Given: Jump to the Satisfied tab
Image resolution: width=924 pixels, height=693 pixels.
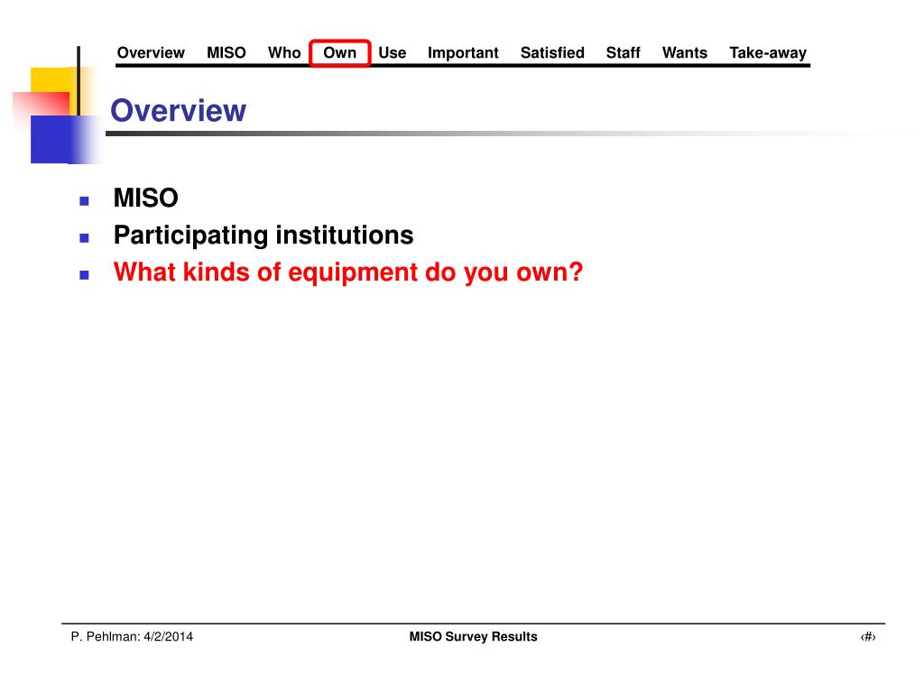Looking at the screenshot, I should 552,53.
